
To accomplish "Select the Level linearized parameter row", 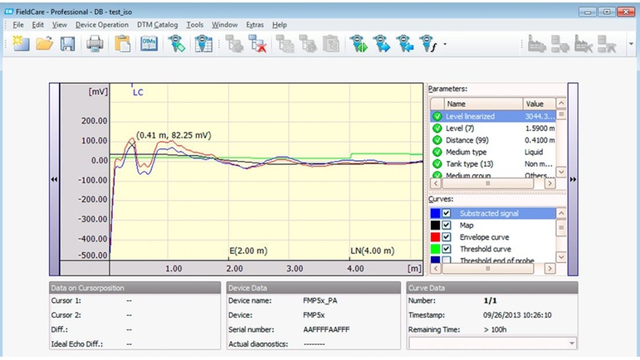I will point(493,116).
